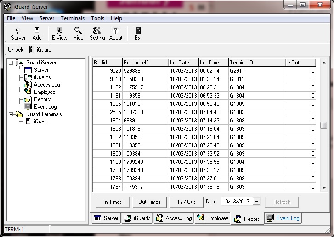
Task: Click log time 06:26:31 cell
Action: [214, 87]
